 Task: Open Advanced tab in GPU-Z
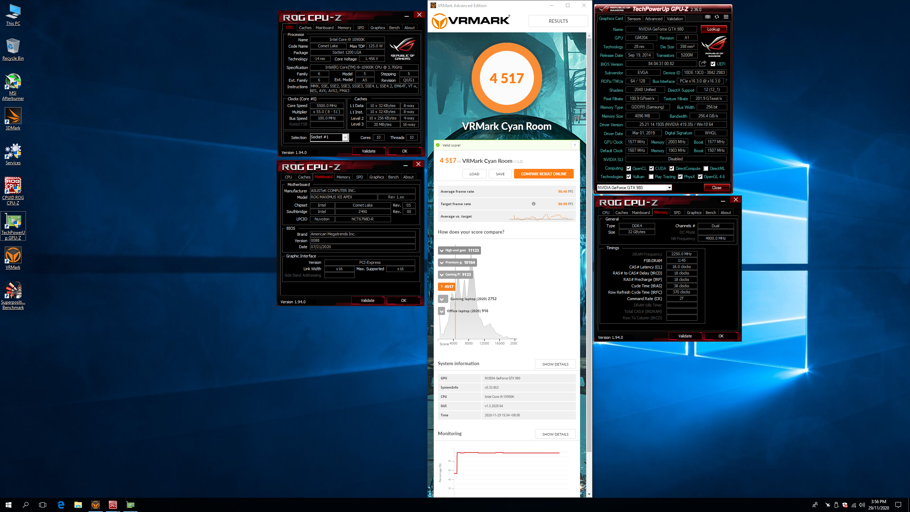(654, 19)
